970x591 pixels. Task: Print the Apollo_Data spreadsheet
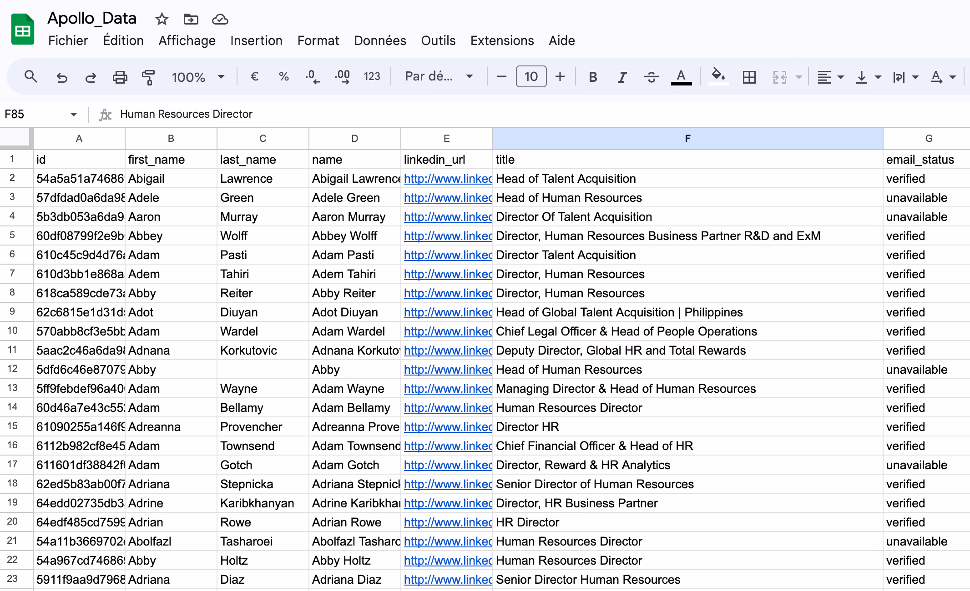120,76
